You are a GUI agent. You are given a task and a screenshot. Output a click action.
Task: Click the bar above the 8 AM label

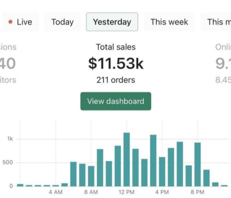(91, 176)
